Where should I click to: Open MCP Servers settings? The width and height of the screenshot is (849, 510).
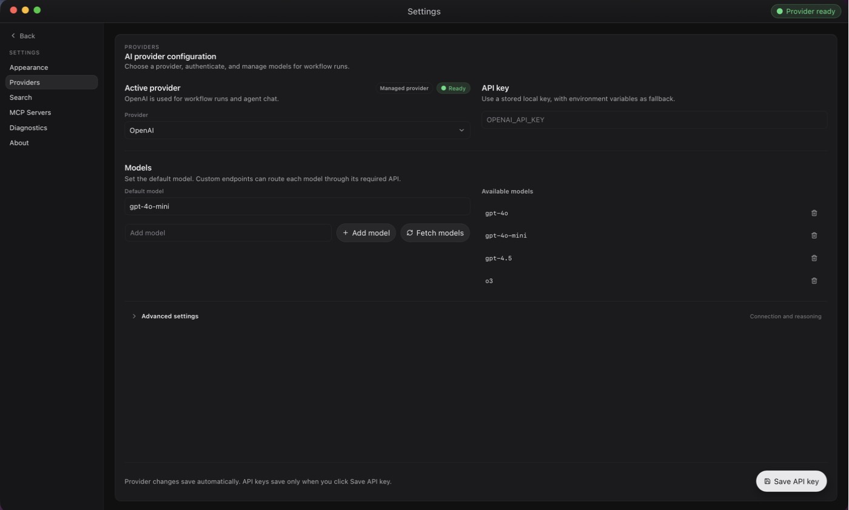click(x=52, y=113)
